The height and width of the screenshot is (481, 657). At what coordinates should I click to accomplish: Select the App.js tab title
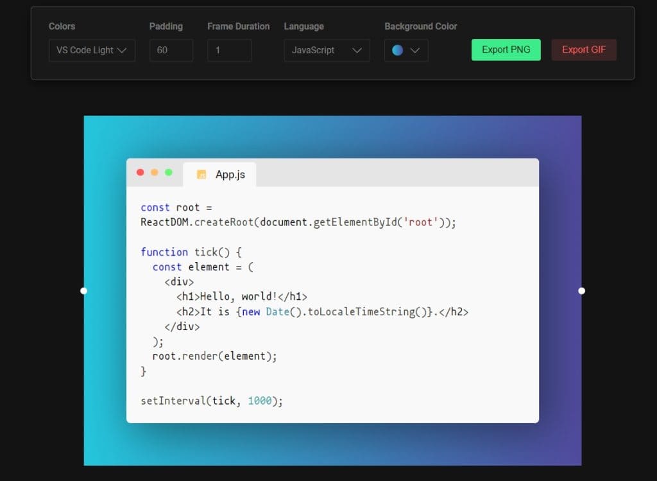[230, 175]
